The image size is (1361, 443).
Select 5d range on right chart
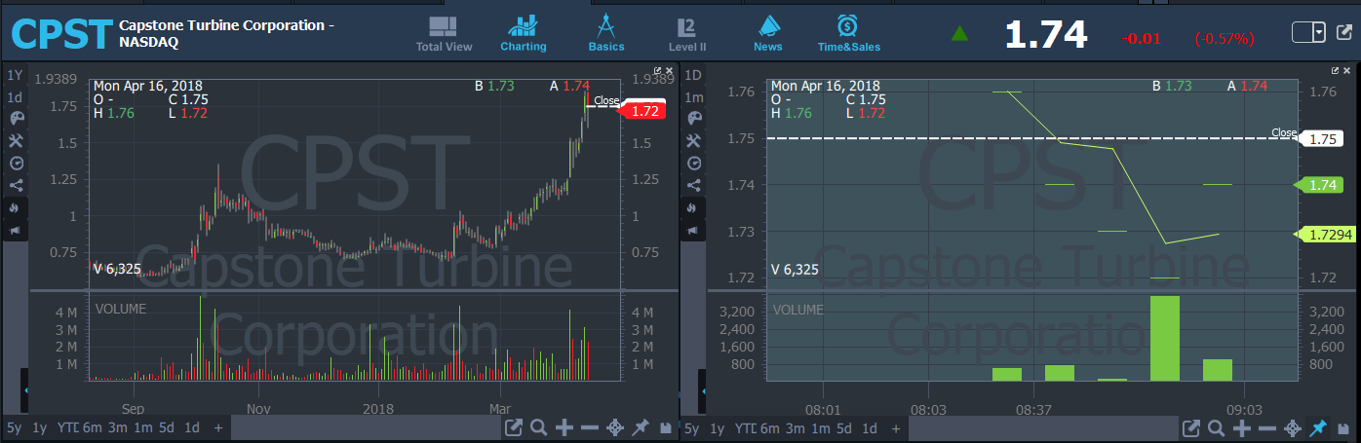[x=846, y=428]
